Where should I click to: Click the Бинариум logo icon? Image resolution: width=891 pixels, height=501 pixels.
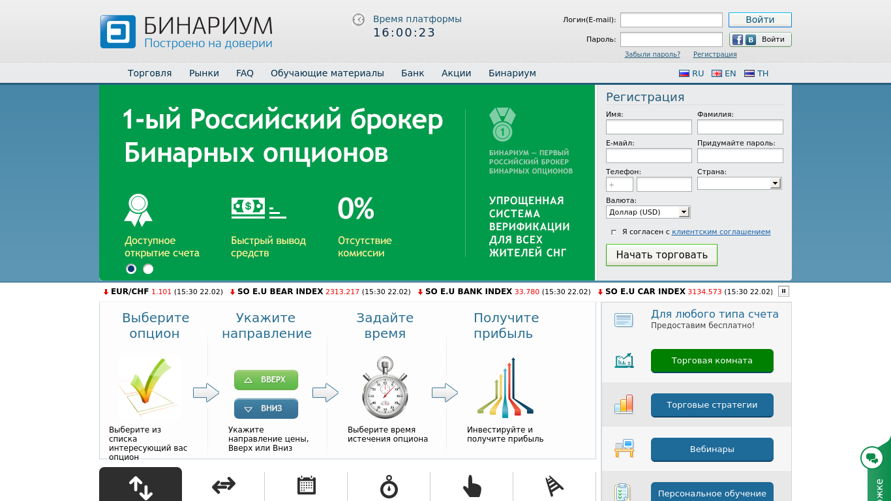coord(118,32)
